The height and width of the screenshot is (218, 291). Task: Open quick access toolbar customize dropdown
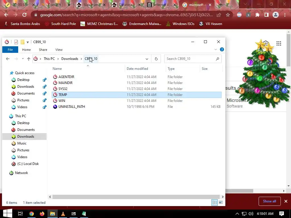28,42
